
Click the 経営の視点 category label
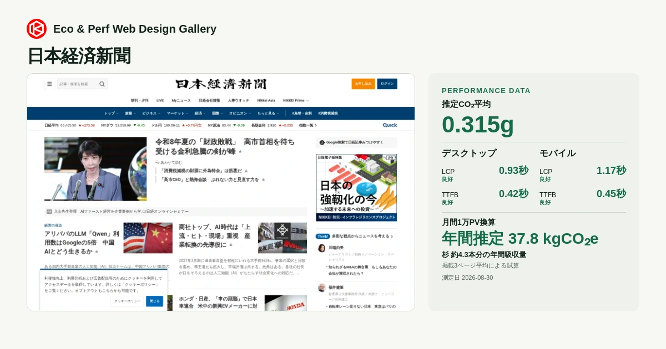[x=53, y=225]
